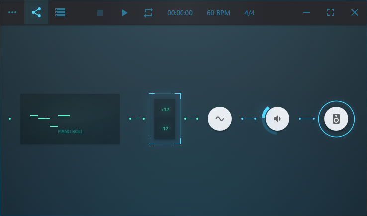367x216 pixels.
Task: Select the -12 transpose value
Action: (165, 128)
